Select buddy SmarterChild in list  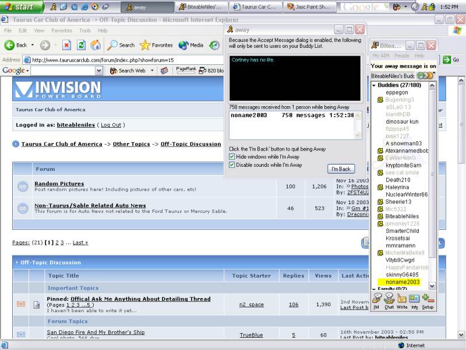402,230
